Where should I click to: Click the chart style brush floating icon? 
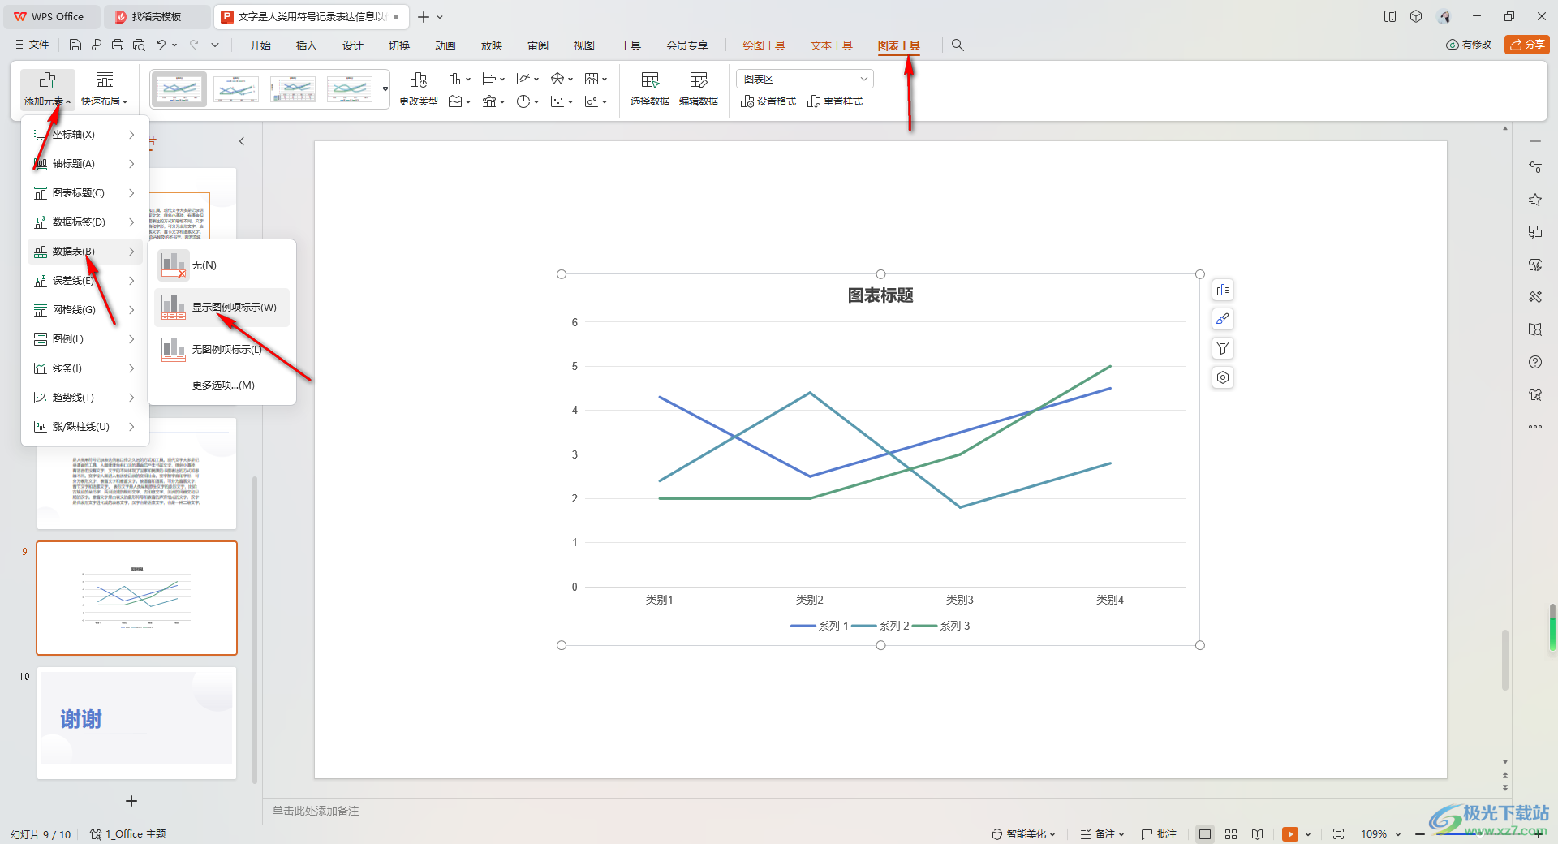click(1223, 319)
